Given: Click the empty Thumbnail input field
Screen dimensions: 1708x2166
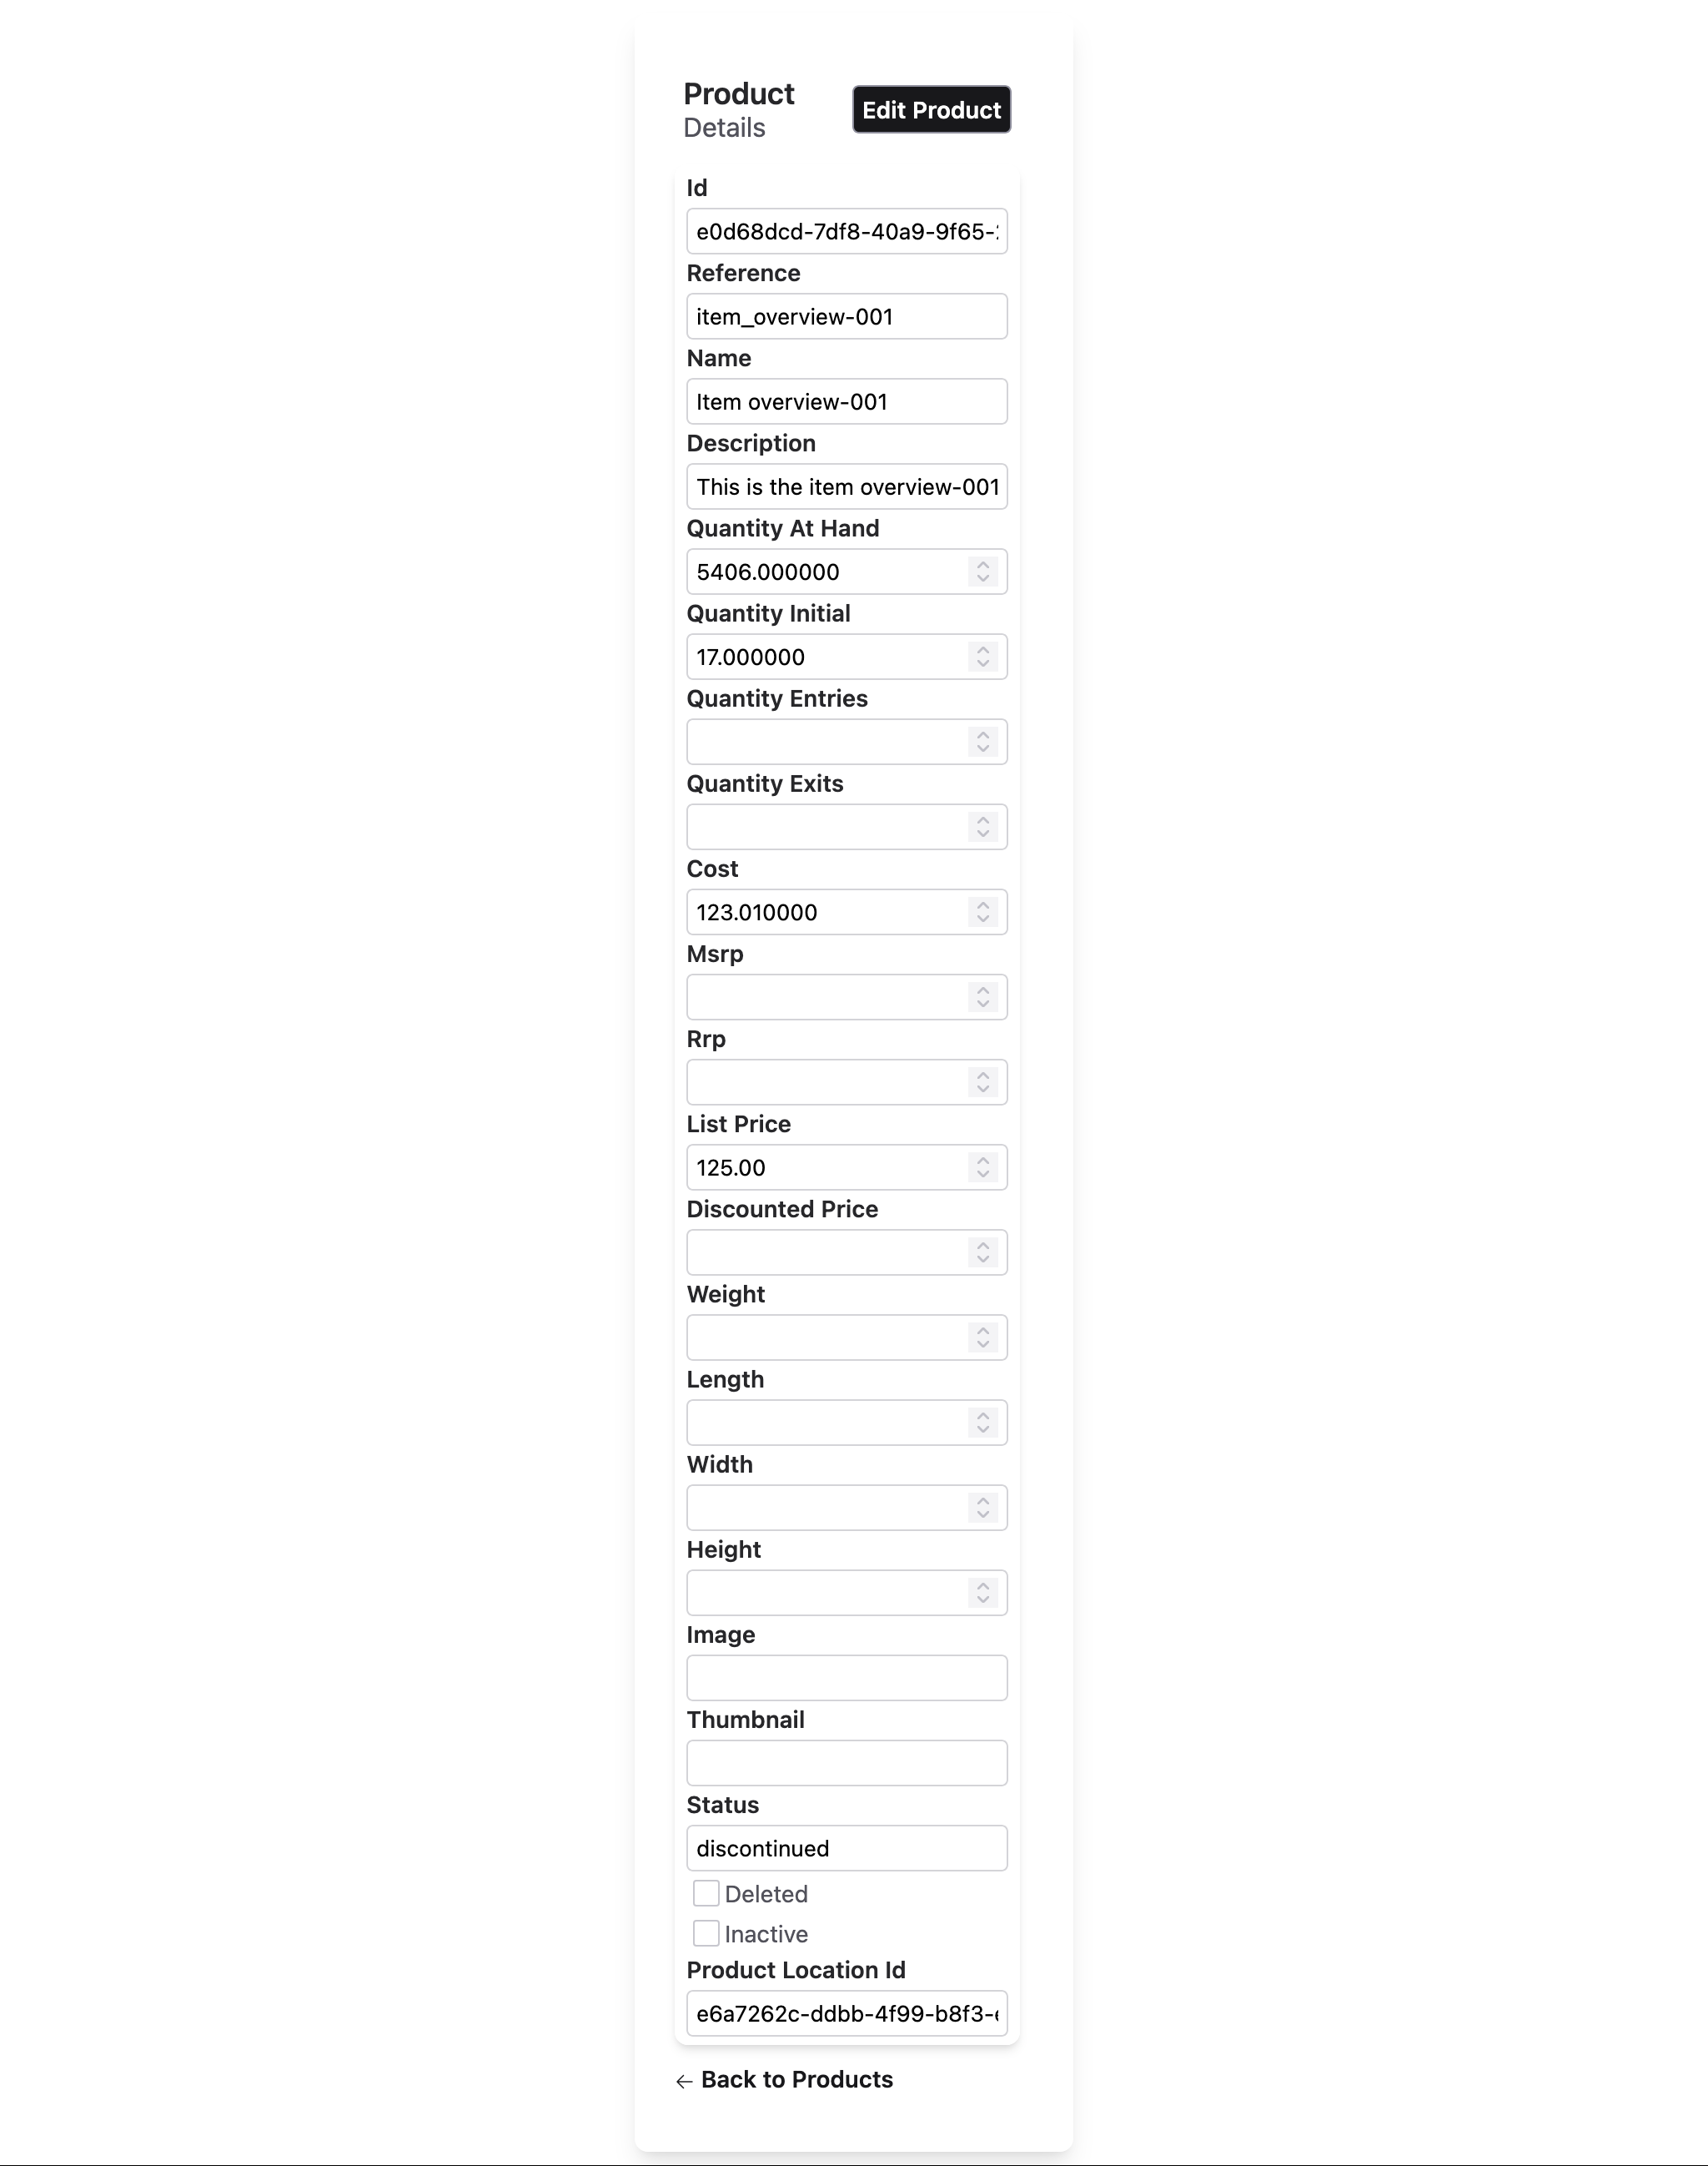Looking at the screenshot, I should [x=846, y=1763].
